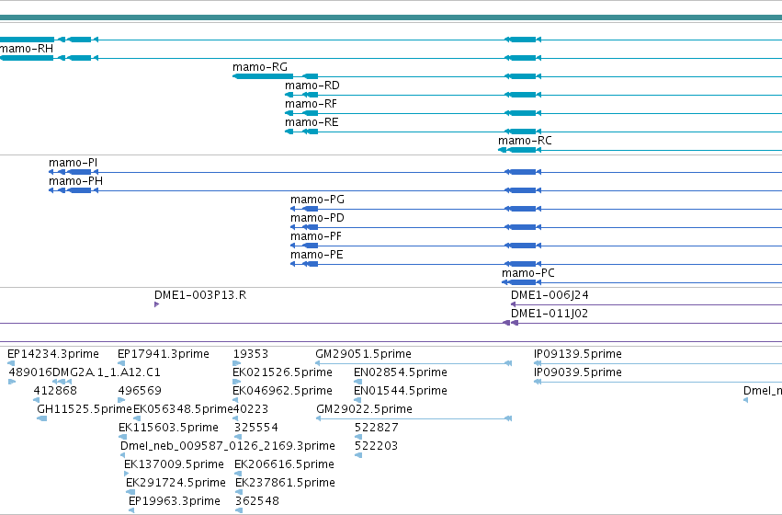Click EST IP09139.5prime
The image size is (782, 515).
coord(578,354)
